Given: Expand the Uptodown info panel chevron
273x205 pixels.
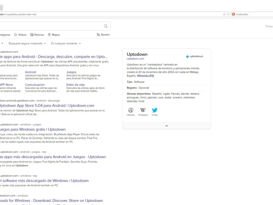Looking at the screenshot, I should click(167, 126).
